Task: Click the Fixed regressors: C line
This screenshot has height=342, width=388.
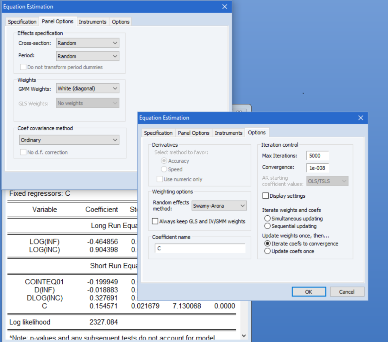Action: point(40,193)
